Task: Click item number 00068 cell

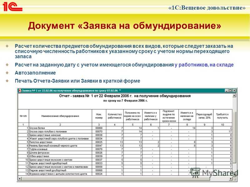Action: 99,170
